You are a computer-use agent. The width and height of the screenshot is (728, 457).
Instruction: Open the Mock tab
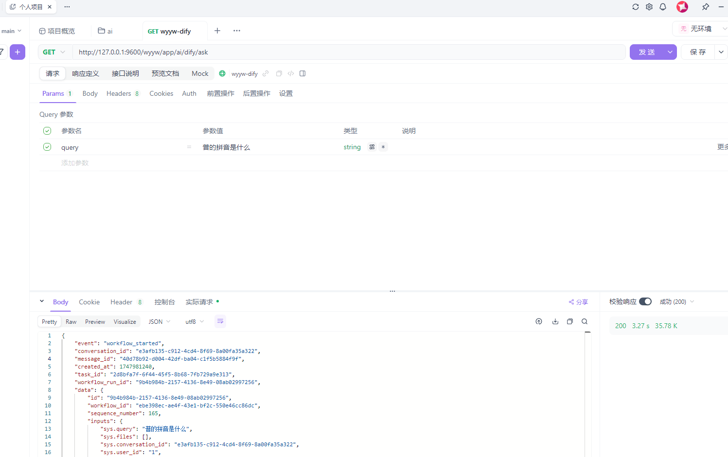[200, 73]
